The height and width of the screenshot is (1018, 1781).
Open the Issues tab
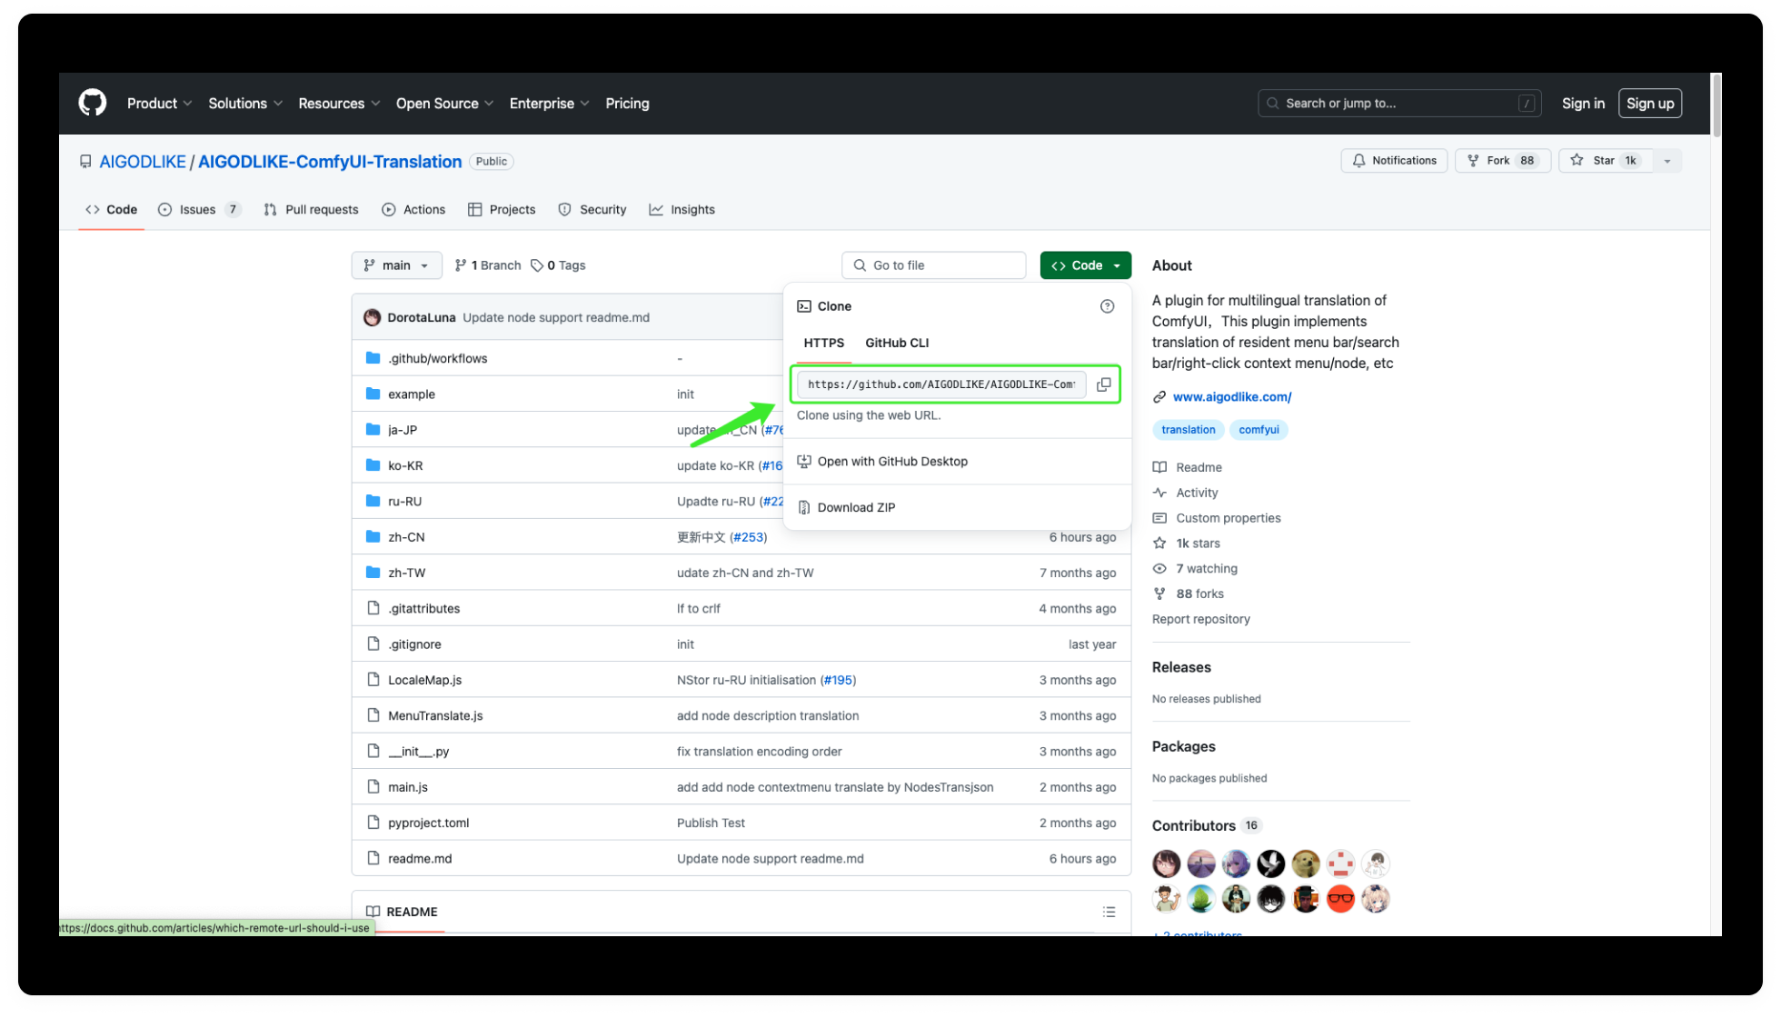pos(197,210)
